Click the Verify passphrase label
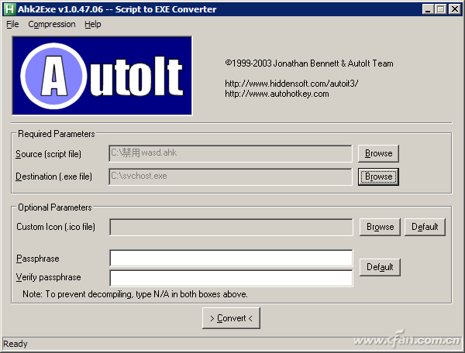465x353 pixels. [x=48, y=277]
